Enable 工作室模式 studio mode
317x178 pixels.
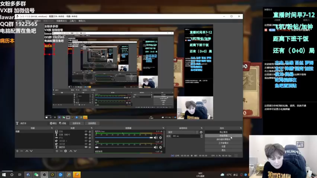click(x=223, y=143)
